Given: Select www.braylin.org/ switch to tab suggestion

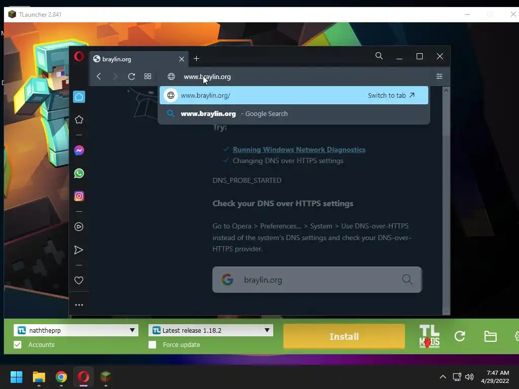Looking at the screenshot, I should [x=294, y=95].
